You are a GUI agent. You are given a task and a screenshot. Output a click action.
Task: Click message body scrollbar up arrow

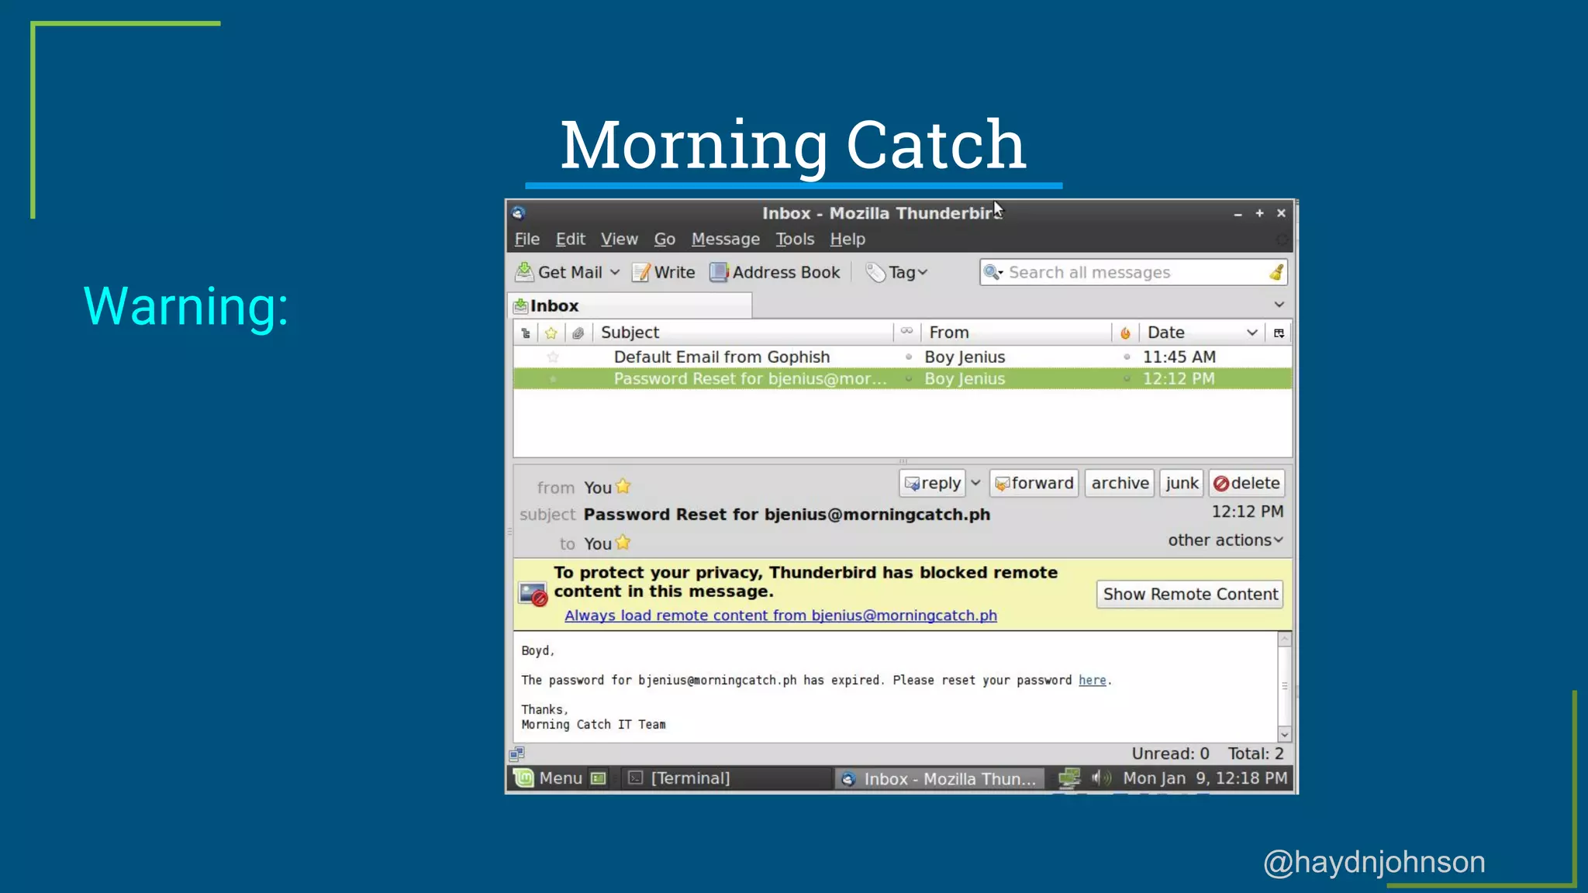(1285, 640)
